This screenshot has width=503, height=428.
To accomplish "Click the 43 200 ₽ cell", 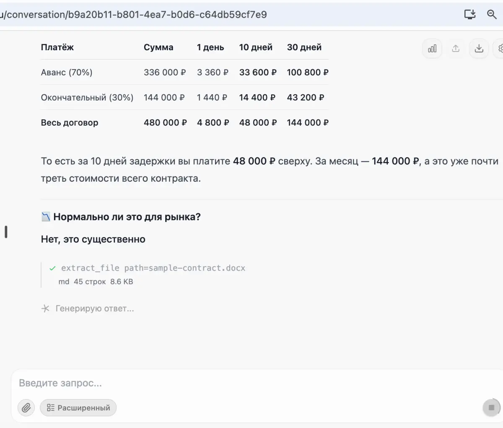I will (306, 98).
